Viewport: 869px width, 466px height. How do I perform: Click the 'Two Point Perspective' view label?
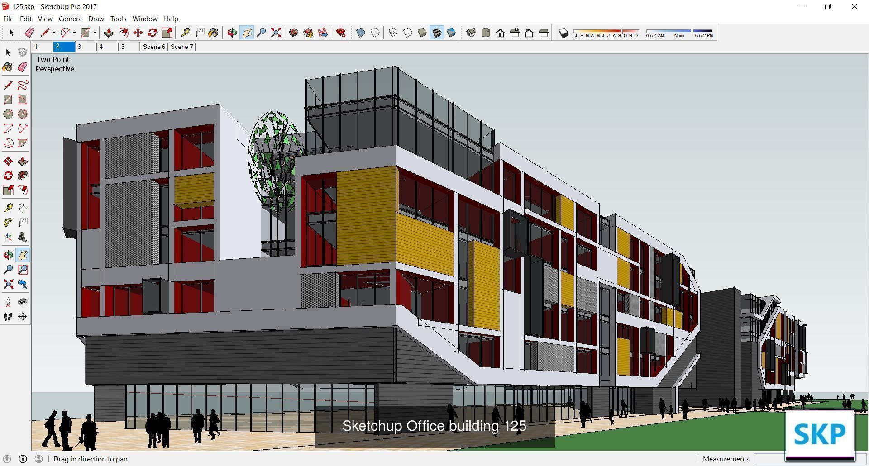click(55, 64)
